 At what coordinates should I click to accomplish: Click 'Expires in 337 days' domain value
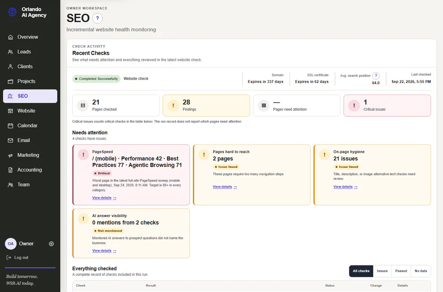(266, 82)
